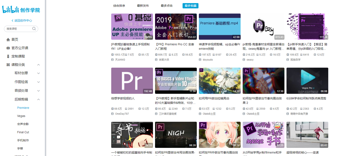Click the bilibili 创作学院 logo
The image size is (337, 156).
pyautogui.click(x=21, y=10)
